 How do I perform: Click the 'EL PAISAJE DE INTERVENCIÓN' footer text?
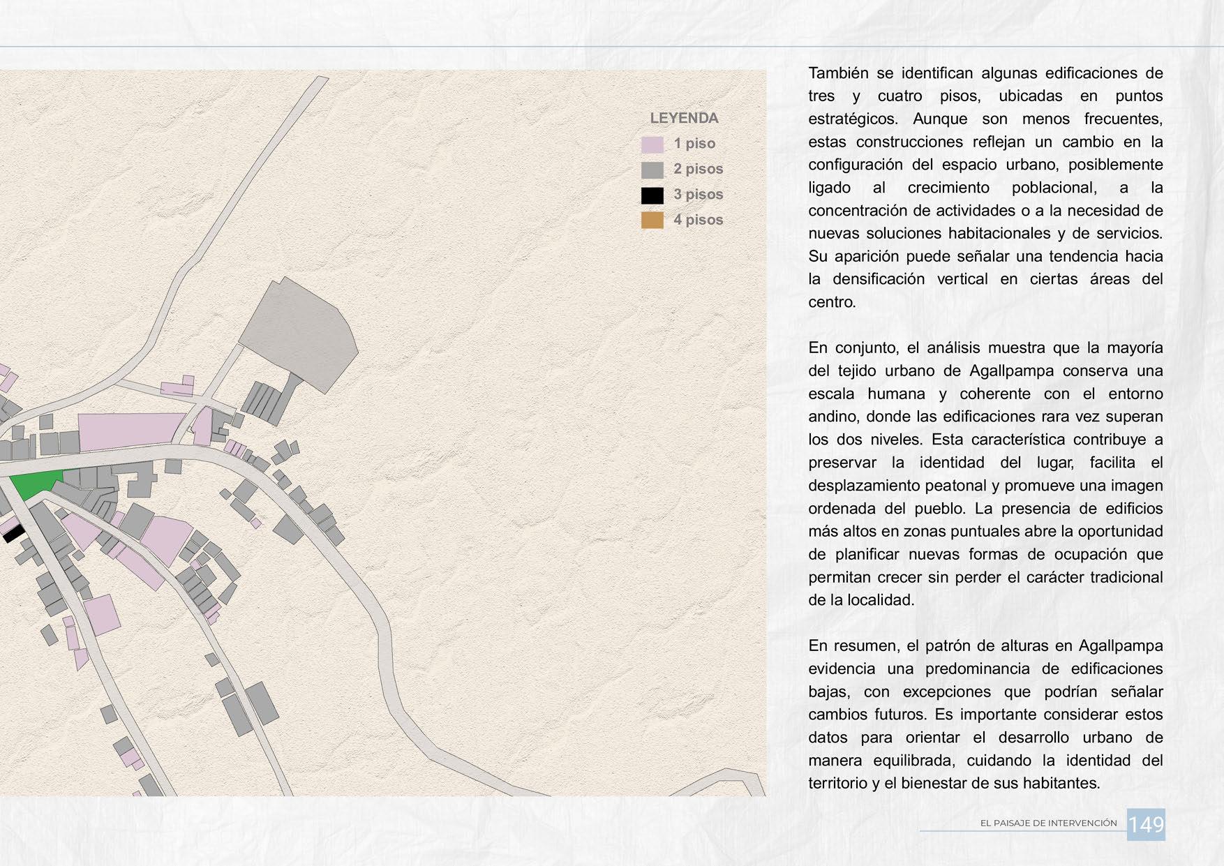coord(1048,823)
